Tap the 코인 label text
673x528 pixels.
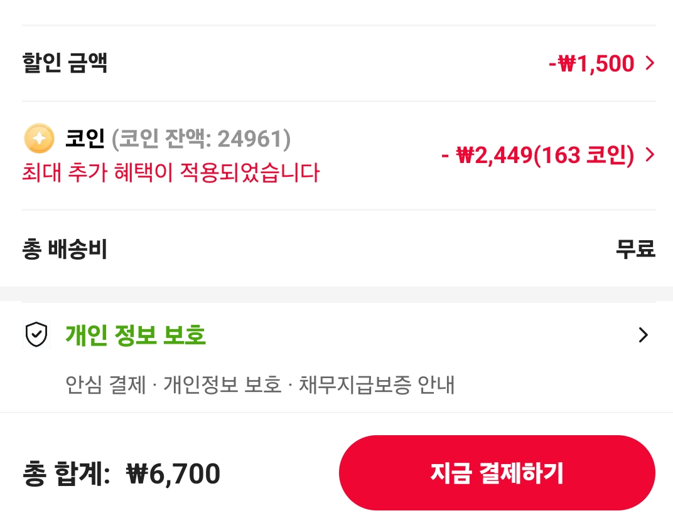click(x=85, y=139)
